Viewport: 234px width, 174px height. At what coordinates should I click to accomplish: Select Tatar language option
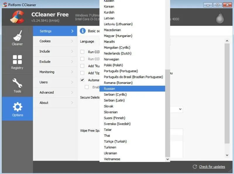pos(132,130)
